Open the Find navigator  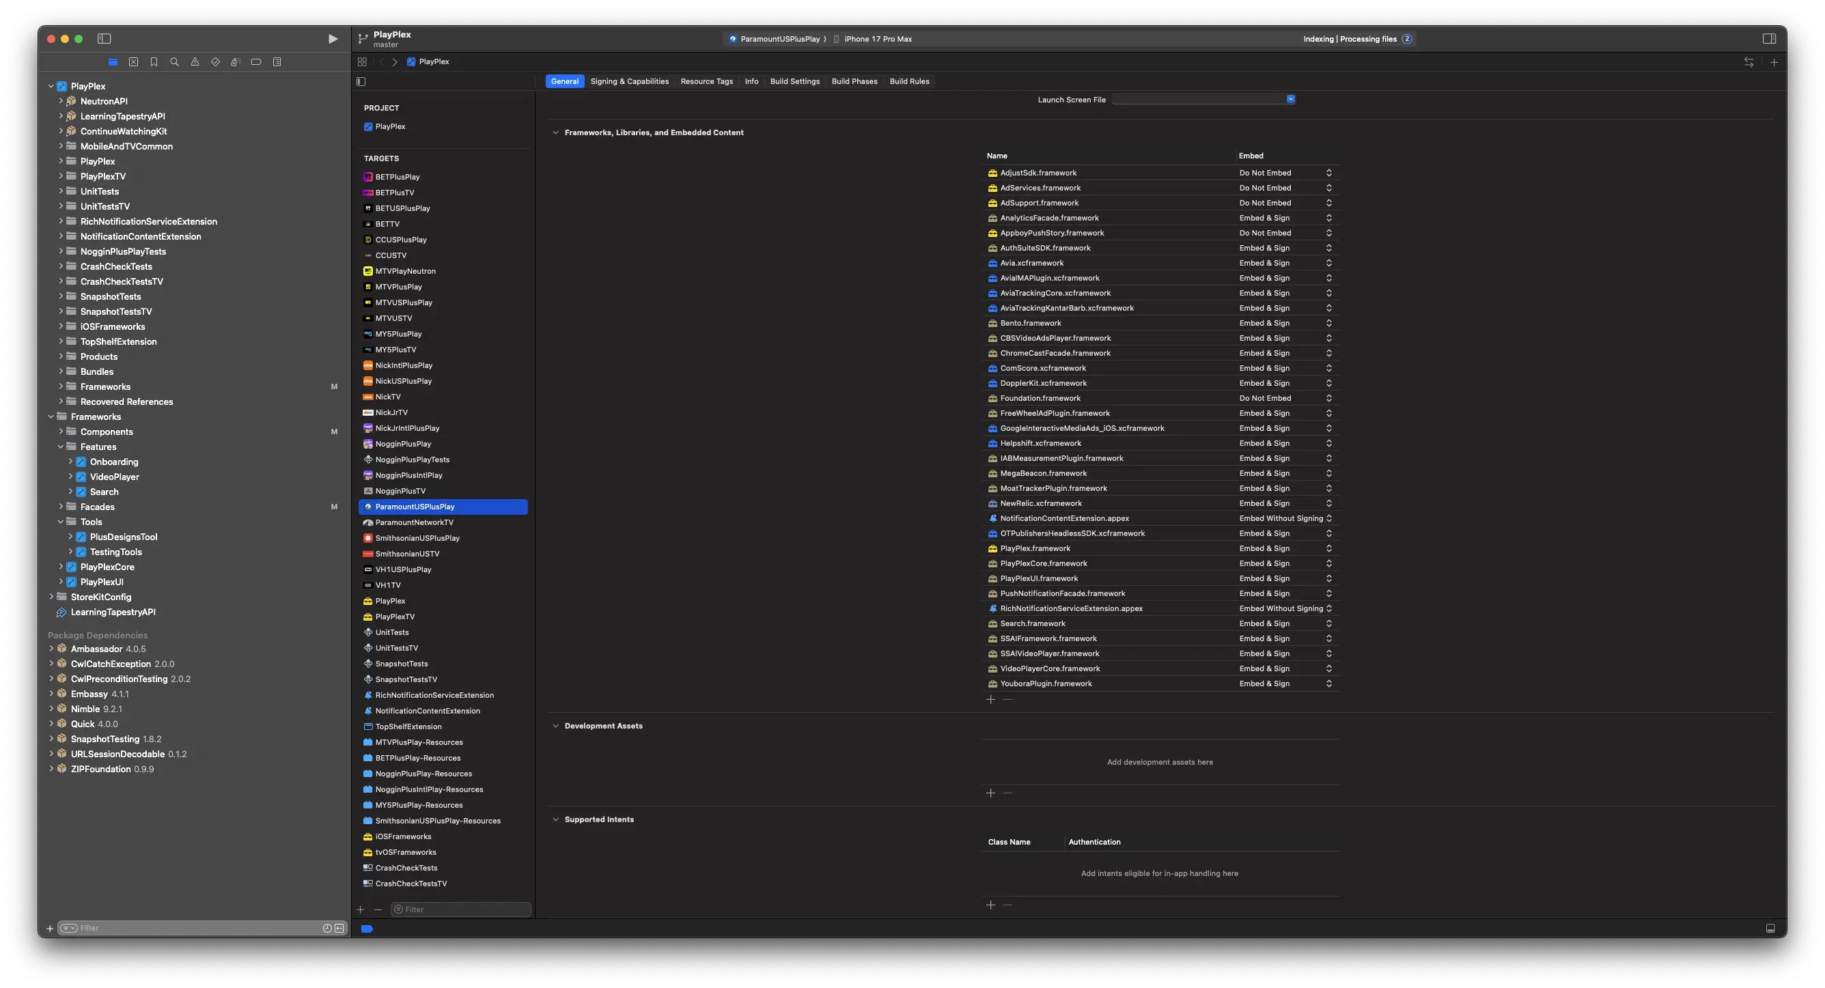(174, 61)
